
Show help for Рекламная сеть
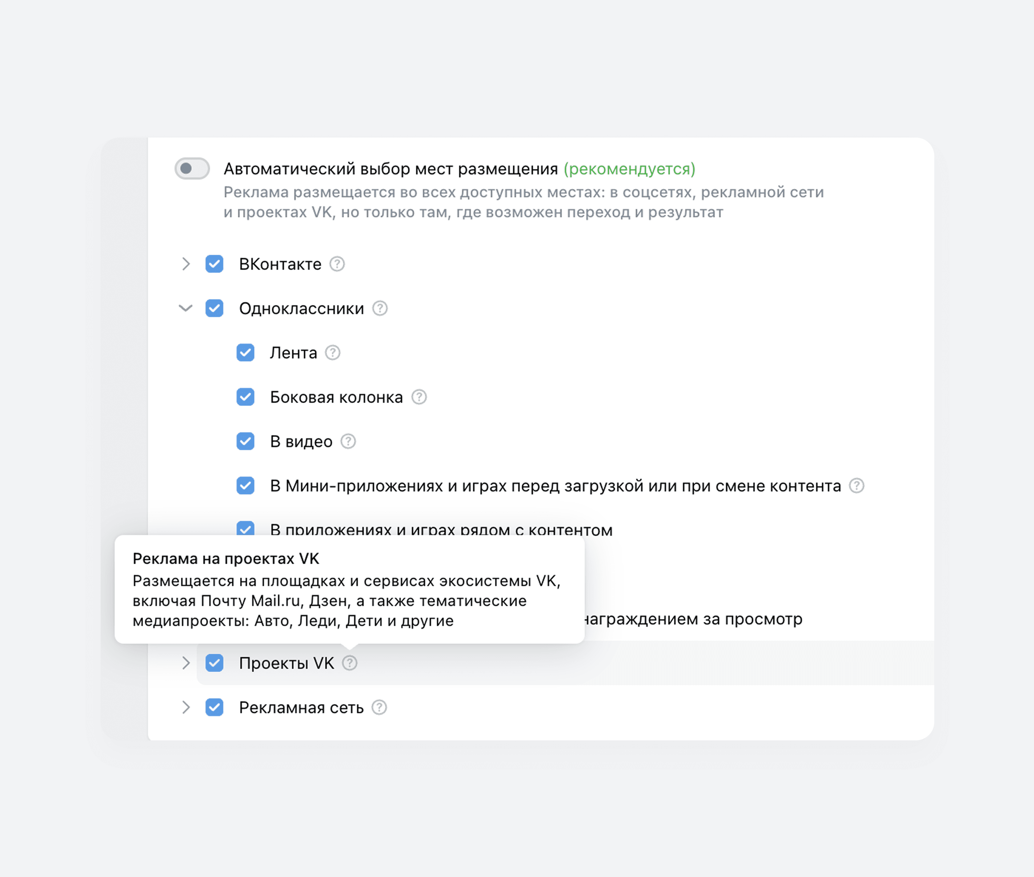point(379,707)
